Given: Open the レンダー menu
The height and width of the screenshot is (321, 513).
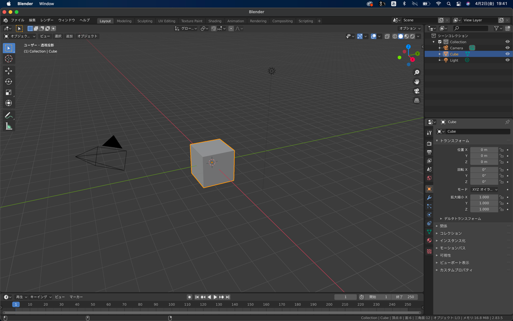Looking at the screenshot, I should tap(47, 20).
